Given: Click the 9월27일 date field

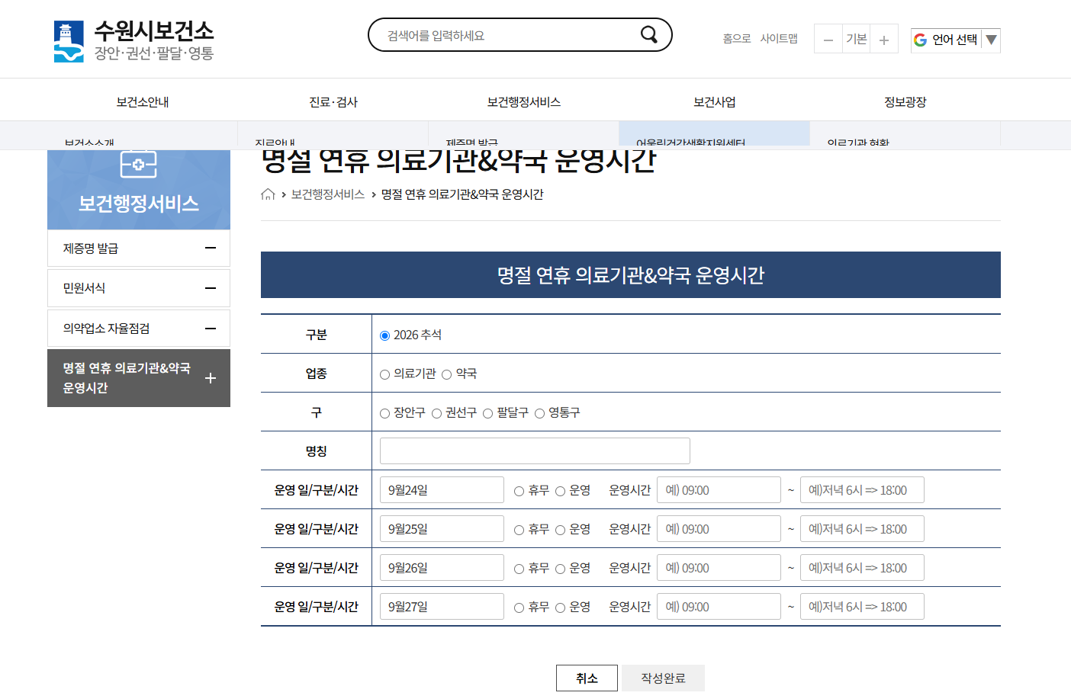Looking at the screenshot, I should click(442, 606).
